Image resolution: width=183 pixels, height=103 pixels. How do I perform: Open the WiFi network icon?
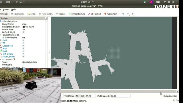[x=165, y=2]
